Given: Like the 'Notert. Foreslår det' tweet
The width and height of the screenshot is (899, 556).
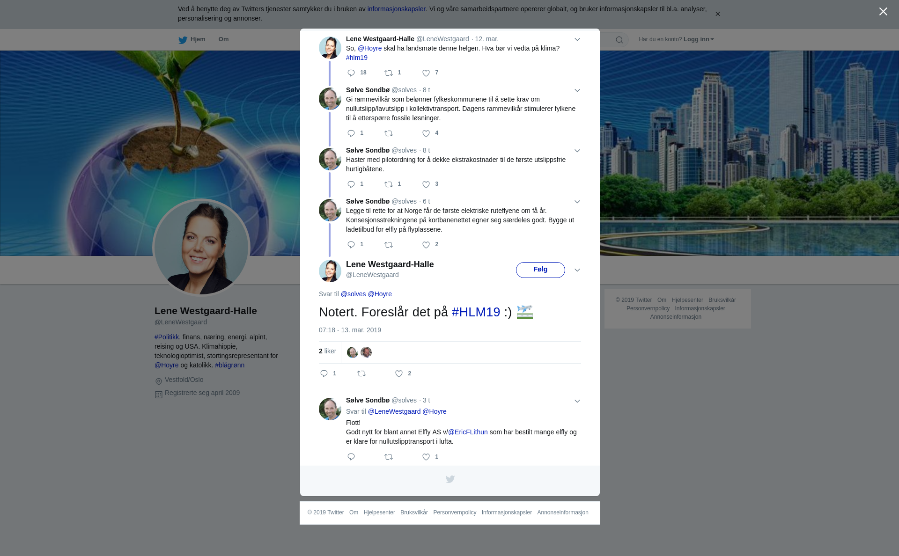Looking at the screenshot, I should point(399,373).
